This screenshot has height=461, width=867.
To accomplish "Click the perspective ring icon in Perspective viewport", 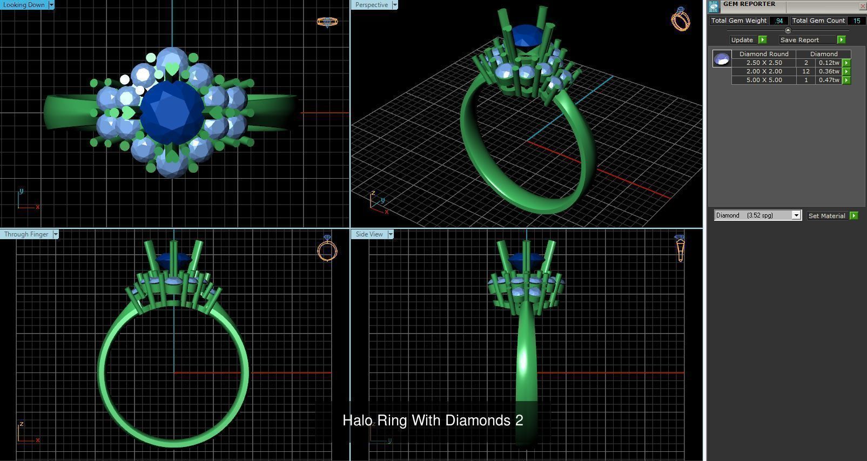I will 681,19.
